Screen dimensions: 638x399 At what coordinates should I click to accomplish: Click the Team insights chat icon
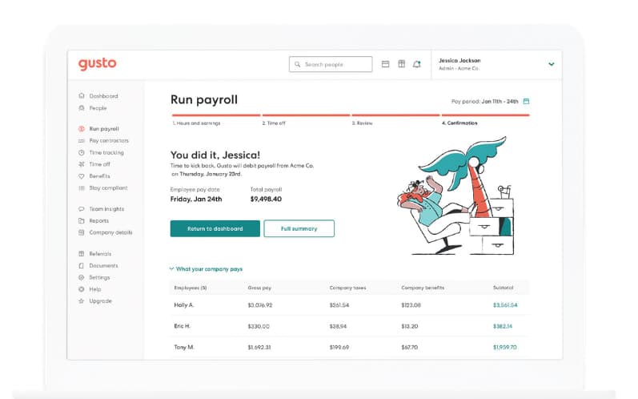tap(82, 209)
